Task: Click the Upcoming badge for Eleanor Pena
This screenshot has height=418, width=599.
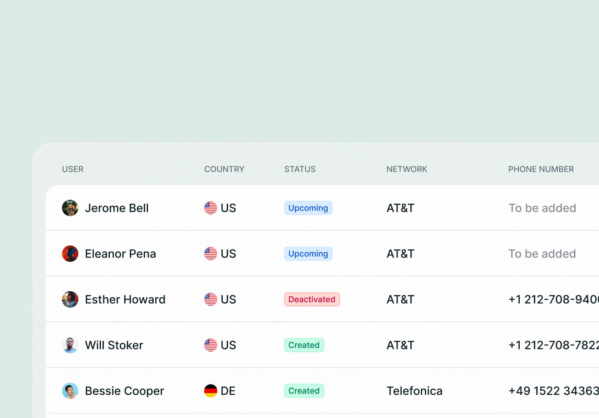Action: coord(308,253)
